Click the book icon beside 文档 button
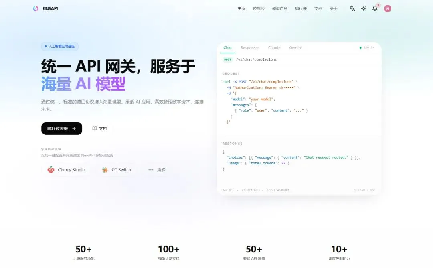Screen dimensions: 433x268 pos(95,128)
